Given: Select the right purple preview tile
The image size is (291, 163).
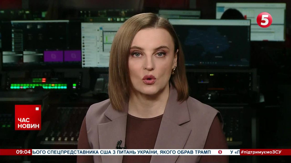Looking at the screenshot, I should pos(73,56).
